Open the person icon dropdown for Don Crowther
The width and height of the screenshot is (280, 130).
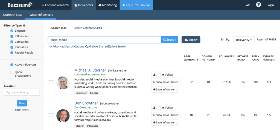click(x=155, y=108)
